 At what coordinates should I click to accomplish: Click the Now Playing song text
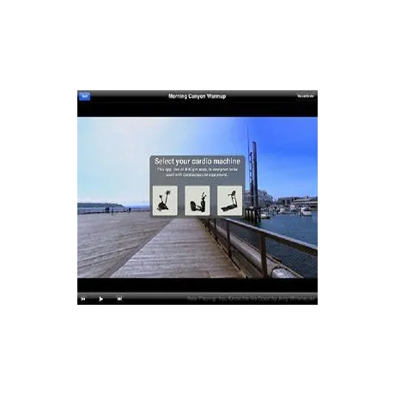tap(251, 299)
